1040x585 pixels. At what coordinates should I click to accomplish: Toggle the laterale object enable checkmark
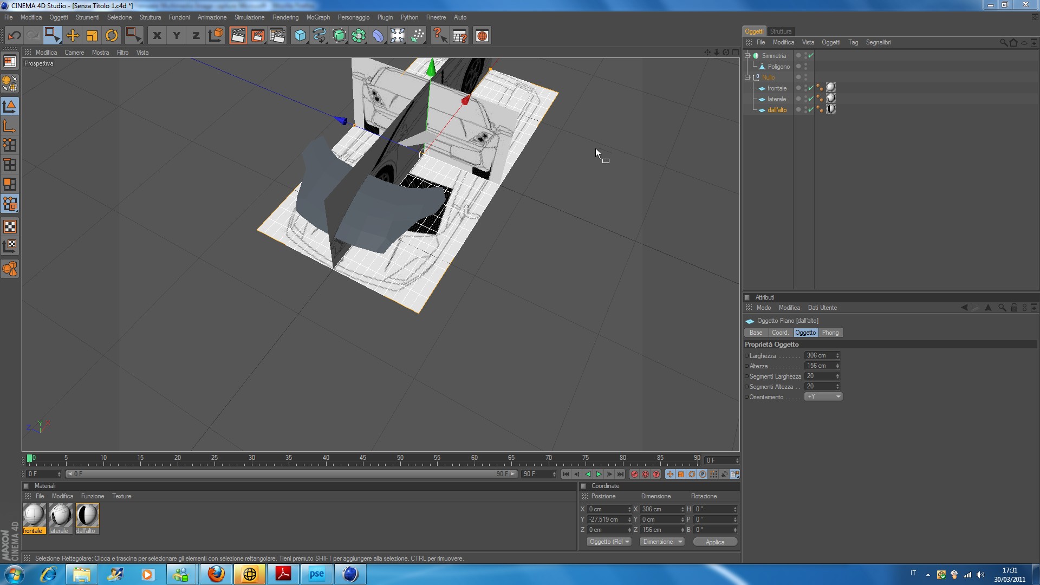click(x=811, y=99)
